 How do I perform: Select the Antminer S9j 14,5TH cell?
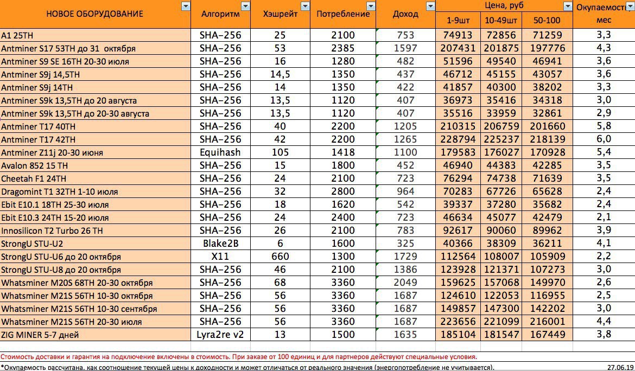95,74
